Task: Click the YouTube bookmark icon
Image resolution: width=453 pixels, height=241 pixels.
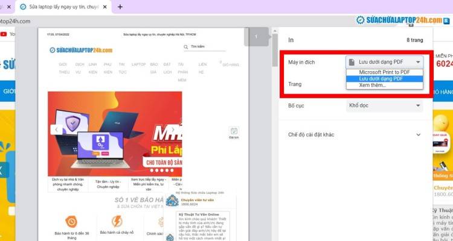Action: [4, 34]
